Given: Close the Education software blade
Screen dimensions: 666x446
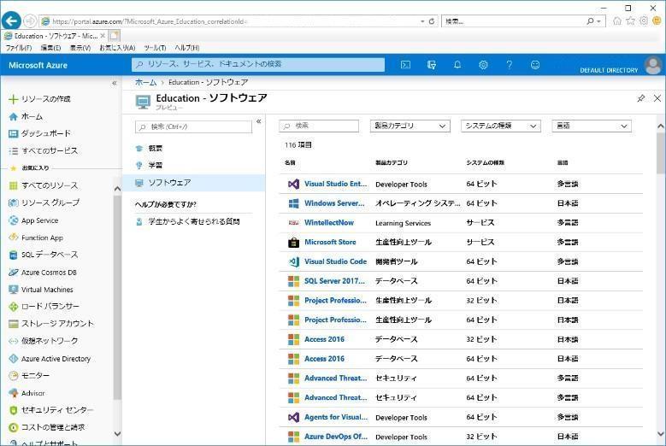Looking at the screenshot, I should [657, 98].
